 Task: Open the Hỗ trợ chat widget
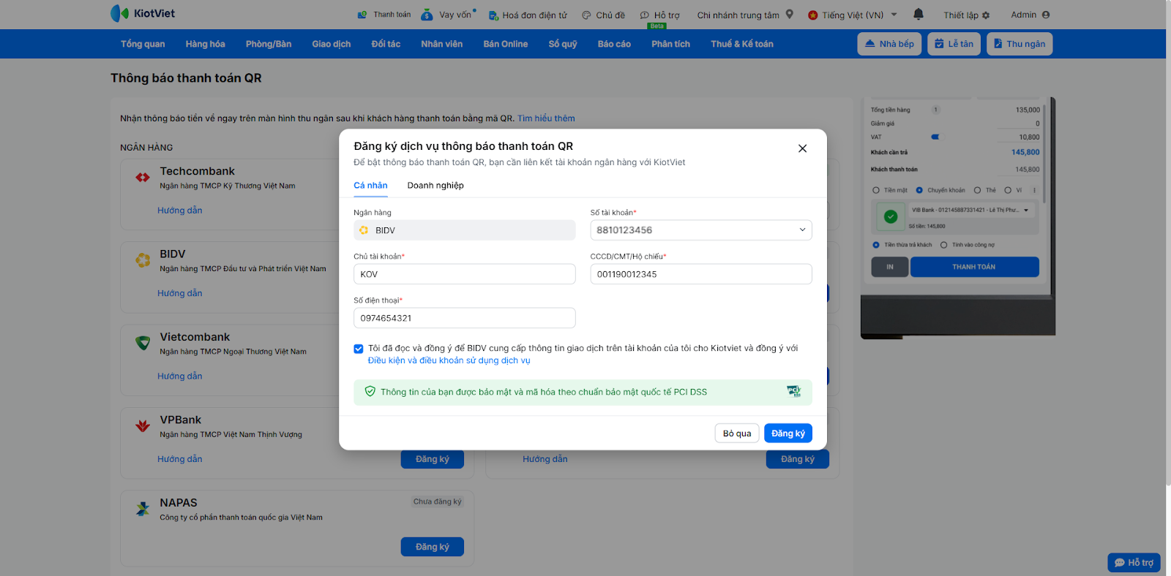point(1134,562)
